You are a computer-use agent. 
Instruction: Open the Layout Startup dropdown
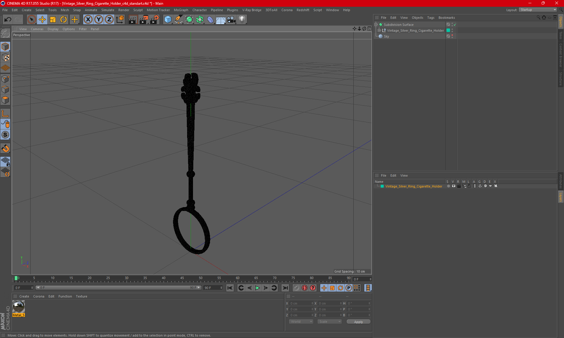coord(538,10)
